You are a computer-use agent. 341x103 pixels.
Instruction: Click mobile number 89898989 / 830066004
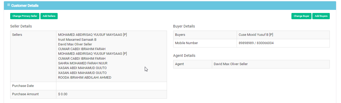point(256,43)
